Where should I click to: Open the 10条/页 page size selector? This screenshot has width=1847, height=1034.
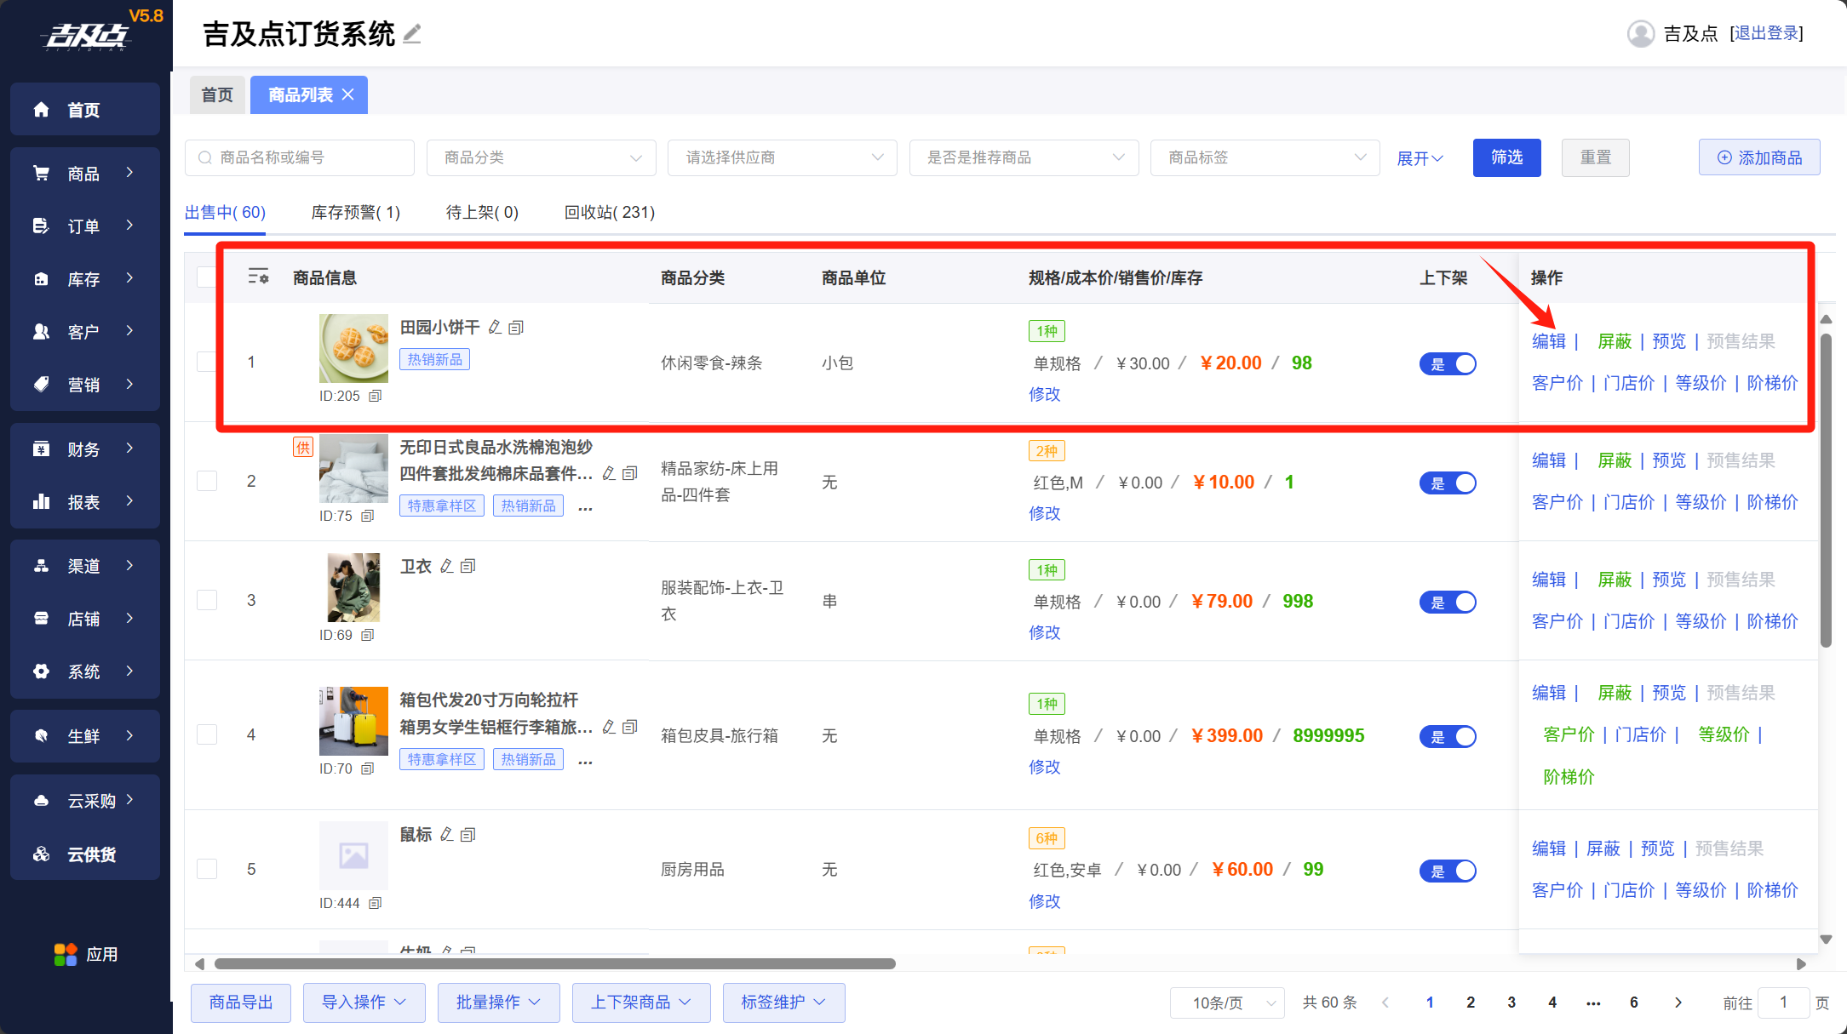click(1227, 1003)
